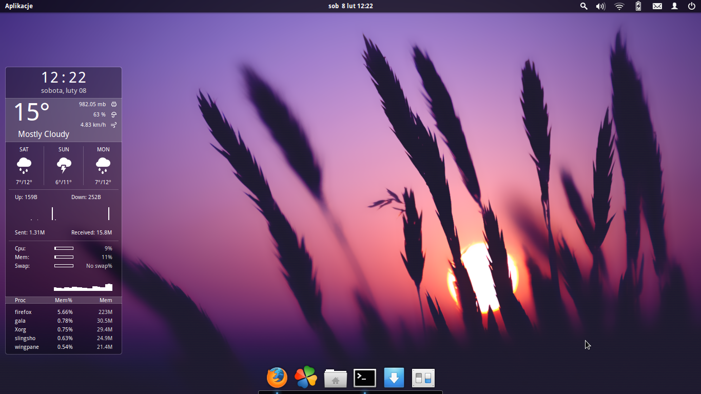Click the 'Sent: 1.31M' total

pos(30,232)
